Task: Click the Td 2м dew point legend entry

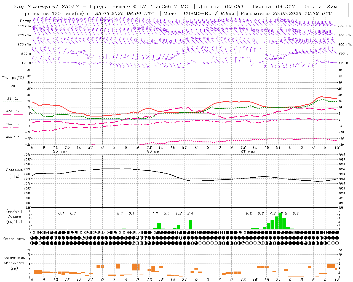Action: [13, 99]
